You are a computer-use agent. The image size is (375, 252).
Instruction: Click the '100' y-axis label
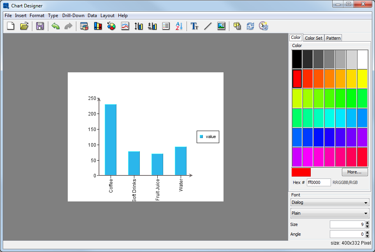click(x=92, y=145)
